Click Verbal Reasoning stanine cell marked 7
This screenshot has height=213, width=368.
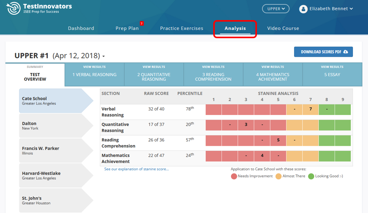310,110
